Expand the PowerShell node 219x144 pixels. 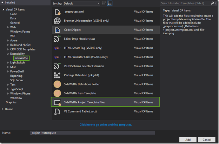pyautogui.click(x=8, y=71)
